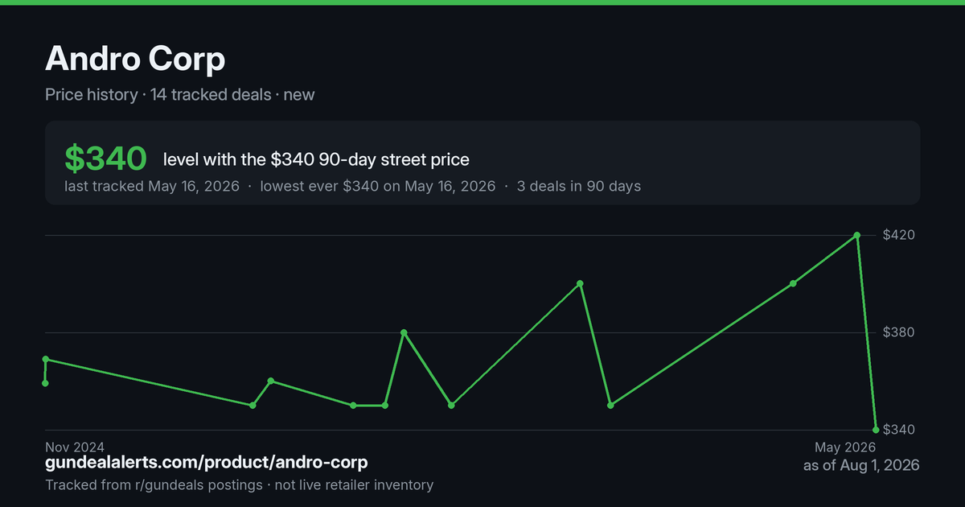965x507 pixels.
Task: Click the $380 axis label
Action: [899, 332]
